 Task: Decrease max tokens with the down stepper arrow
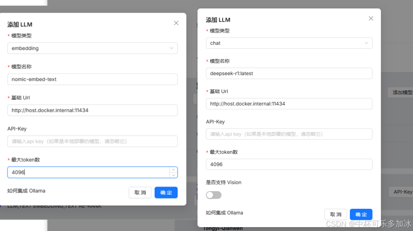[x=174, y=175]
